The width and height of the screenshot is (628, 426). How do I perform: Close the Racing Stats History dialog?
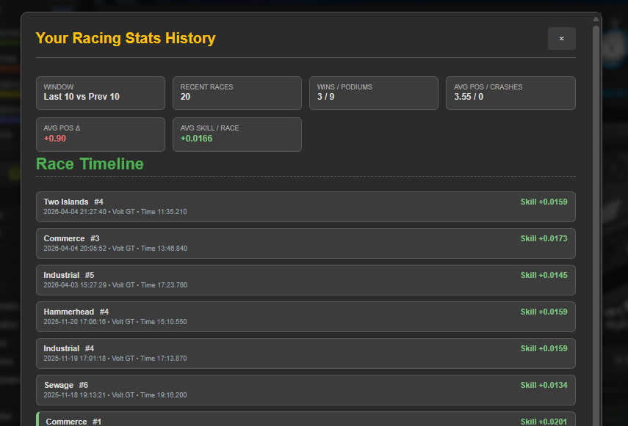pyautogui.click(x=561, y=38)
